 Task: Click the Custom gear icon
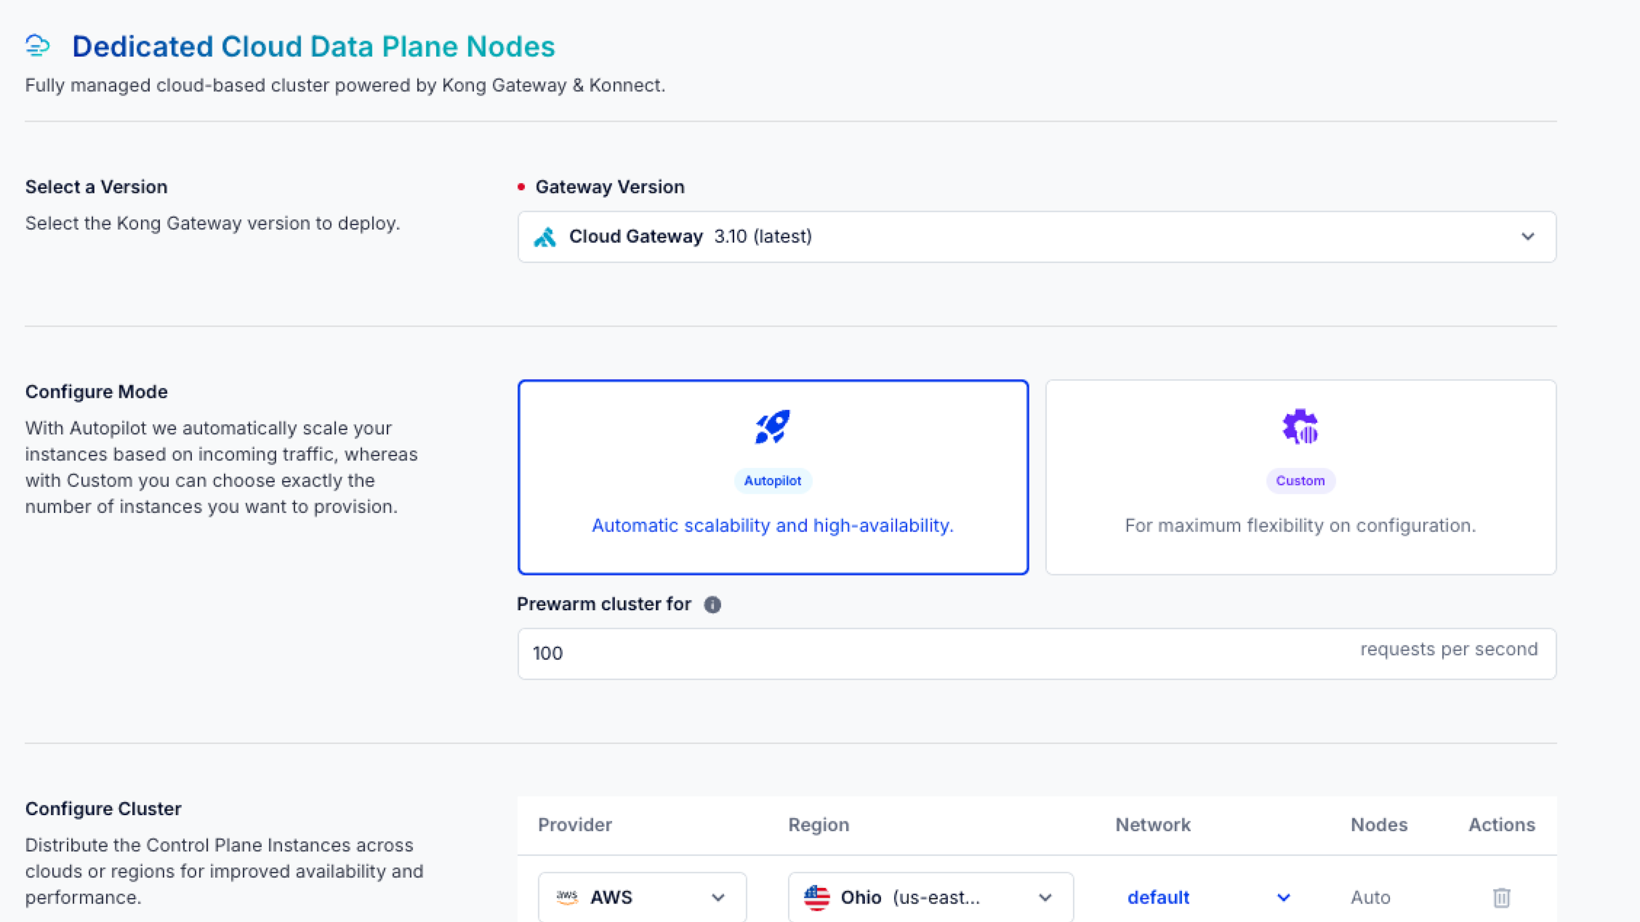pyautogui.click(x=1300, y=426)
